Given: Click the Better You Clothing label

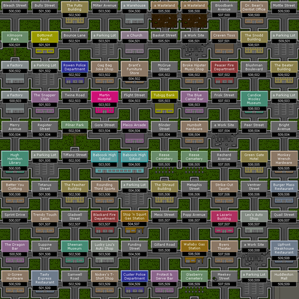Looking at the screenshot, I should click(15, 187).
